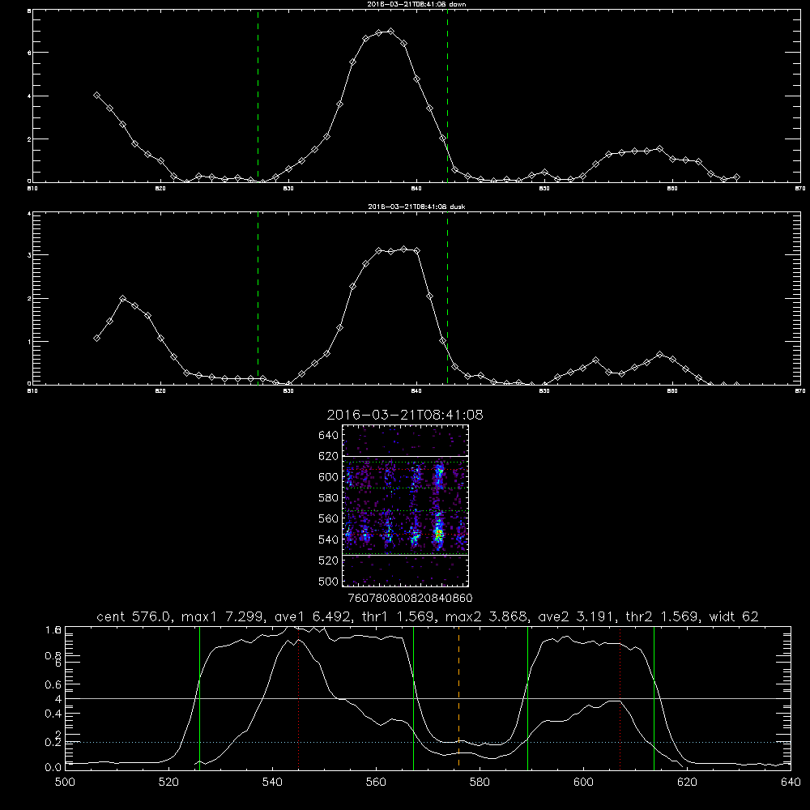Click the x-axis label '560' of the bottom plot
The image size is (810, 810).
pos(376,782)
